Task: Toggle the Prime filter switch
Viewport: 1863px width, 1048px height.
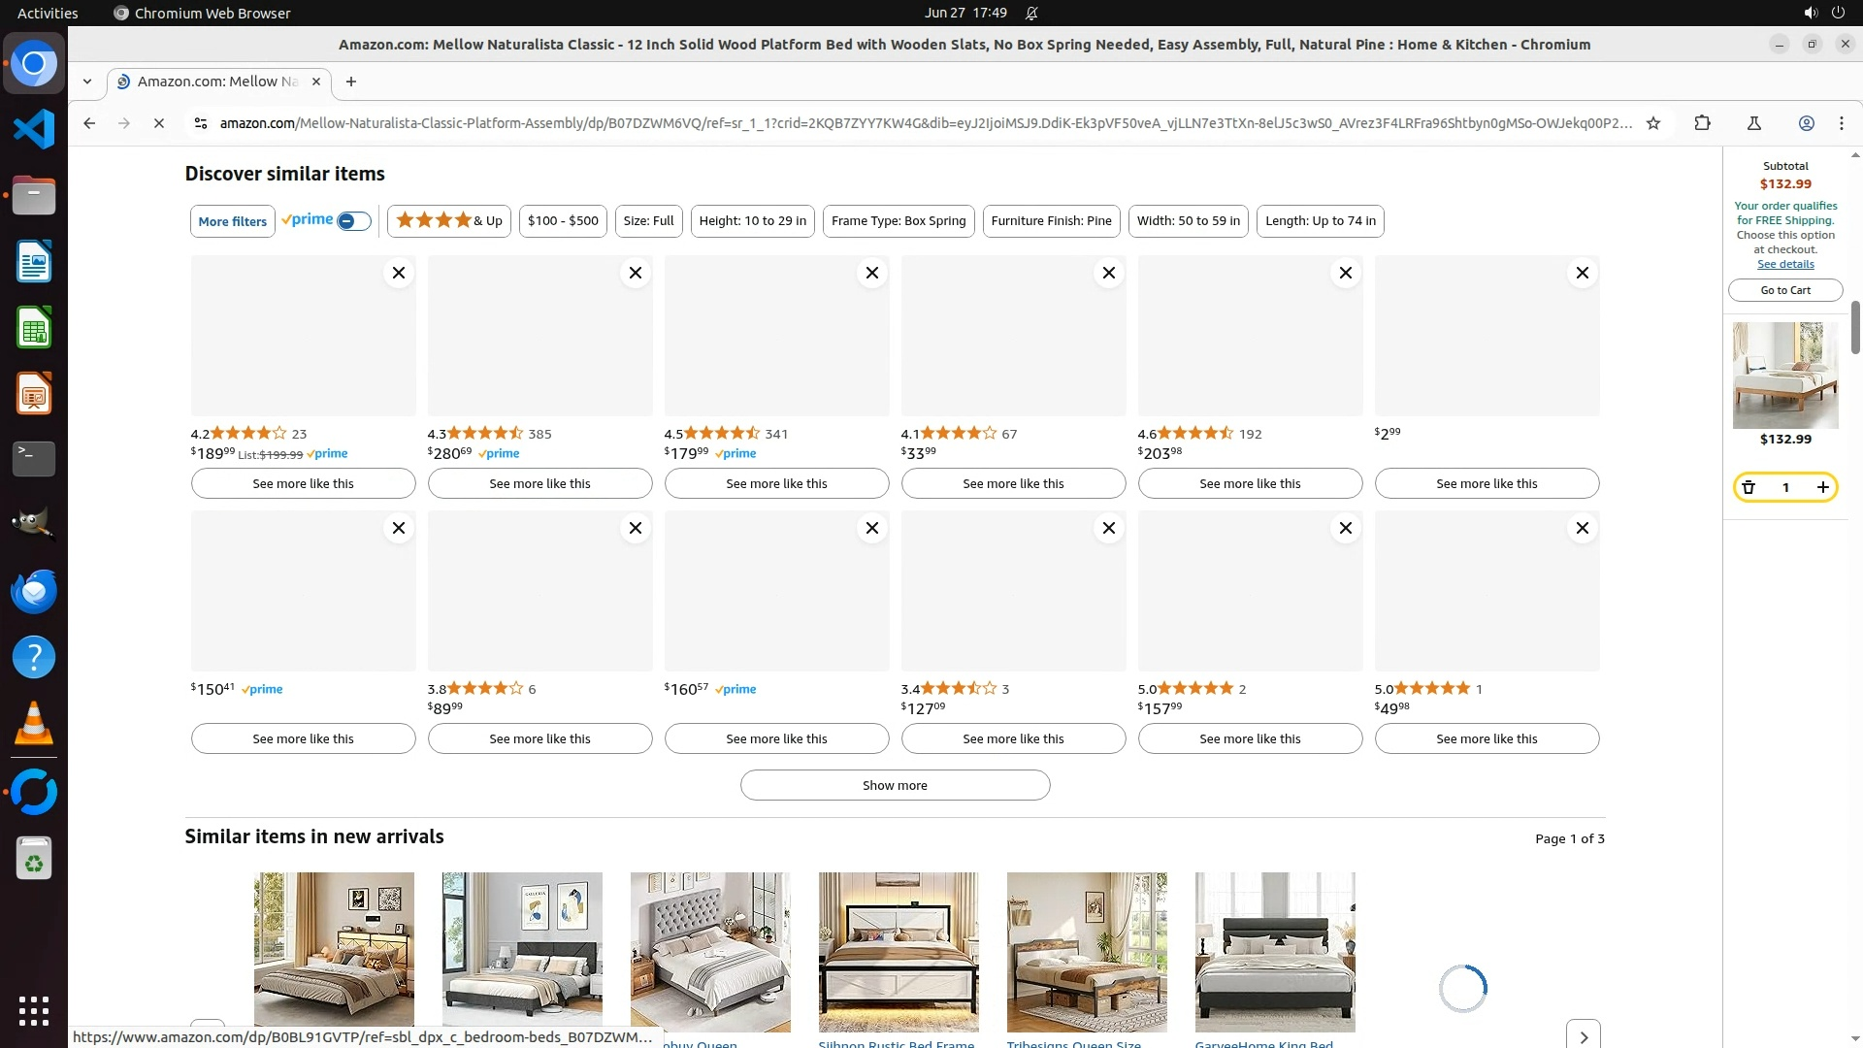Action: (353, 221)
